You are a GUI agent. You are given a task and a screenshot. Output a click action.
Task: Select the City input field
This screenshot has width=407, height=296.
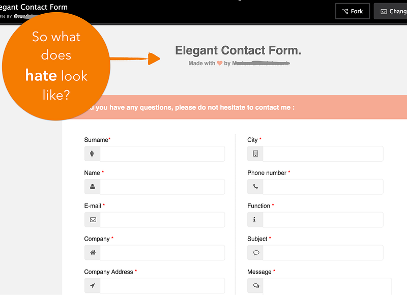[323, 154]
